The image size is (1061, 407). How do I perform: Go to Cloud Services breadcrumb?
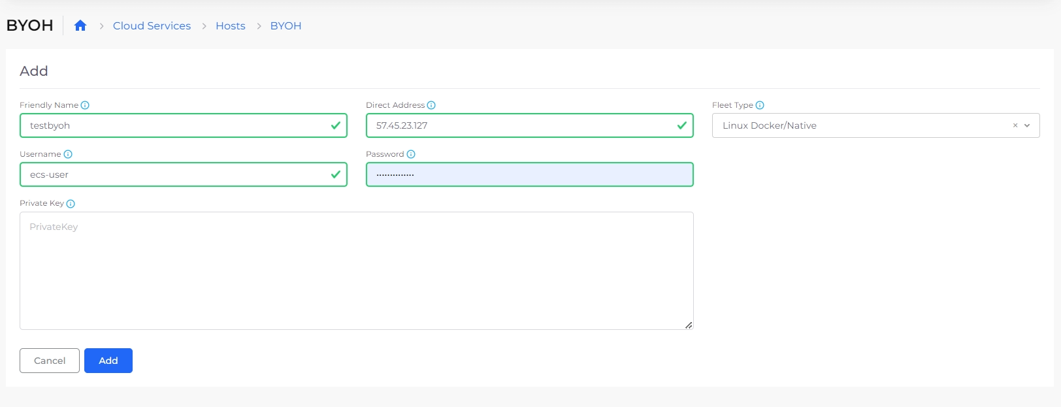(152, 25)
